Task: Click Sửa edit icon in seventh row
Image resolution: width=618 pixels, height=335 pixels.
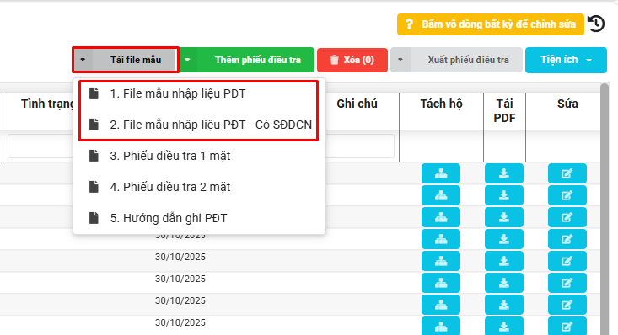Action: tap(567, 305)
